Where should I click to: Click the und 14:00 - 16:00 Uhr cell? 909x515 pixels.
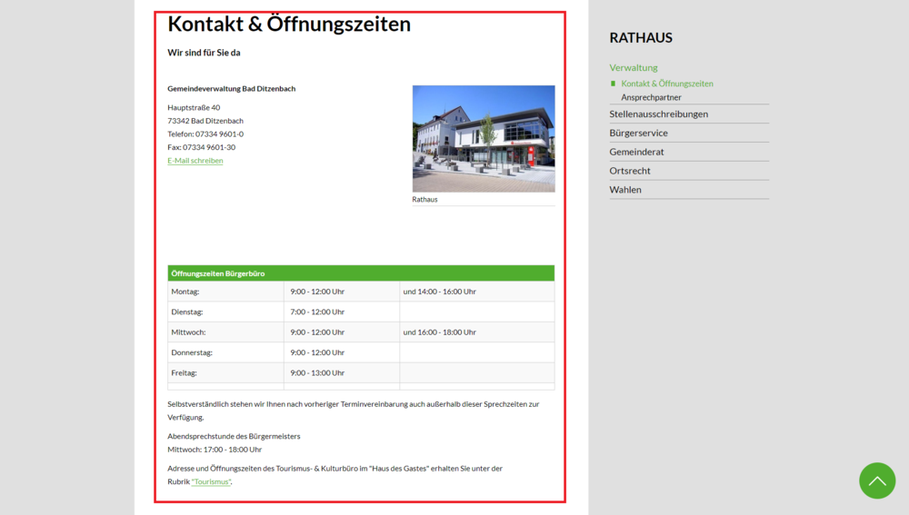(476, 292)
